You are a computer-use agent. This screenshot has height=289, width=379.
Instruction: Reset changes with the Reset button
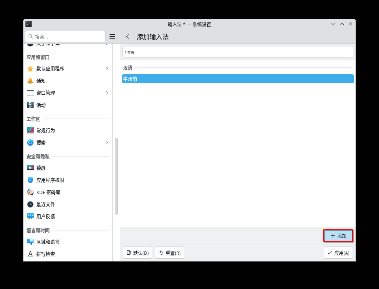click(x=170, y=253)
